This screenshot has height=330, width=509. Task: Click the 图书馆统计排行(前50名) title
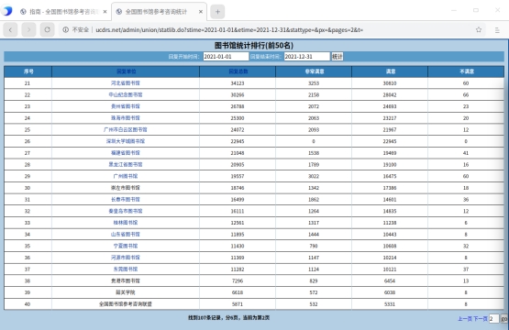pos(254,45)
